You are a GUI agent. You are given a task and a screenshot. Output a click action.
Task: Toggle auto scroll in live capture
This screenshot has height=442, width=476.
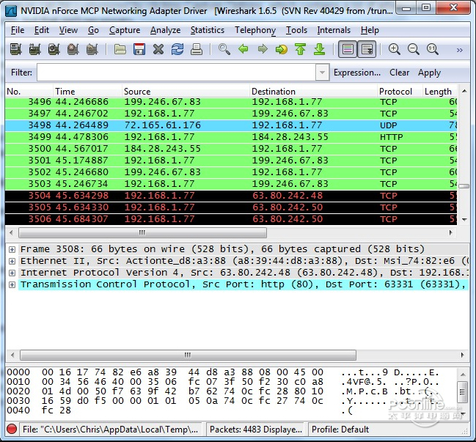tap(367, 50)
